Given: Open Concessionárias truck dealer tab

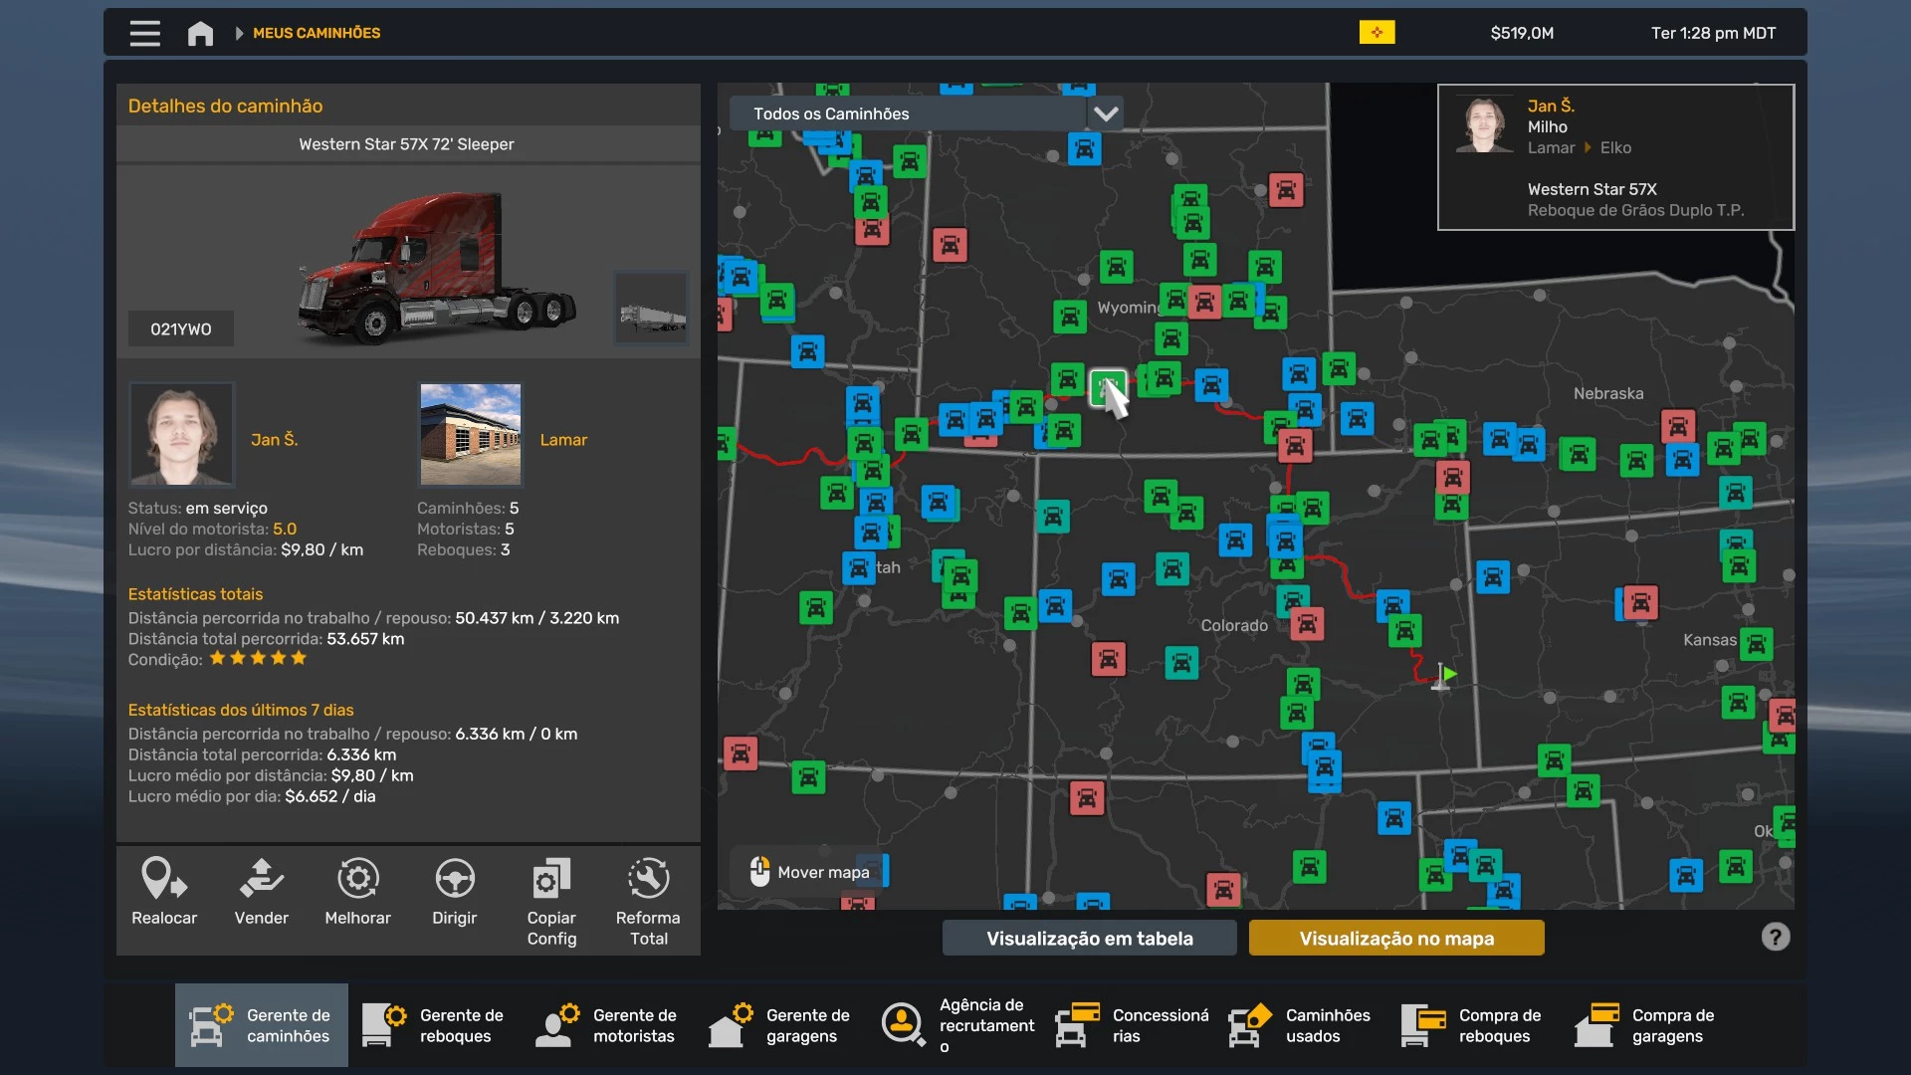Looking at the screenshot, I should pos(1131,1025).
